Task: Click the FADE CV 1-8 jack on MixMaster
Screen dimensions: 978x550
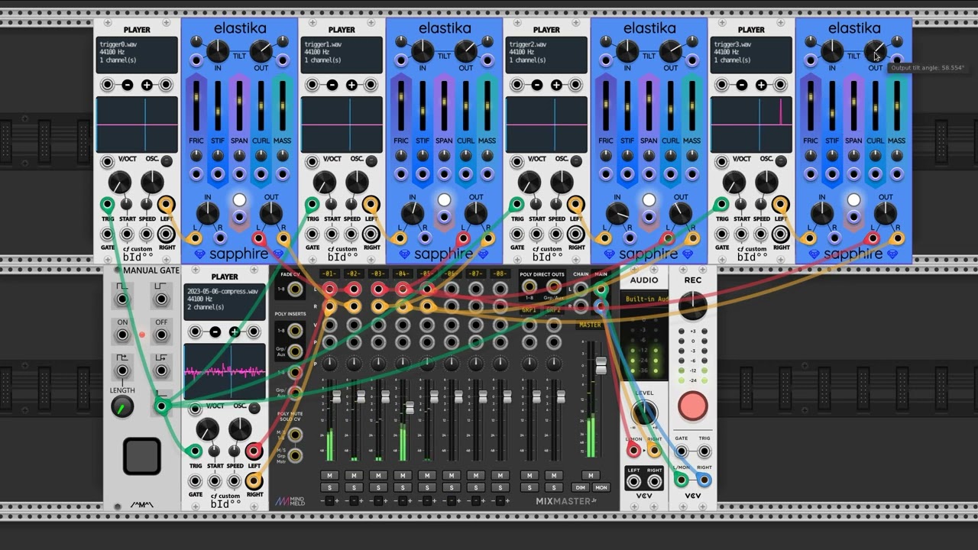Action: (294, 290)
